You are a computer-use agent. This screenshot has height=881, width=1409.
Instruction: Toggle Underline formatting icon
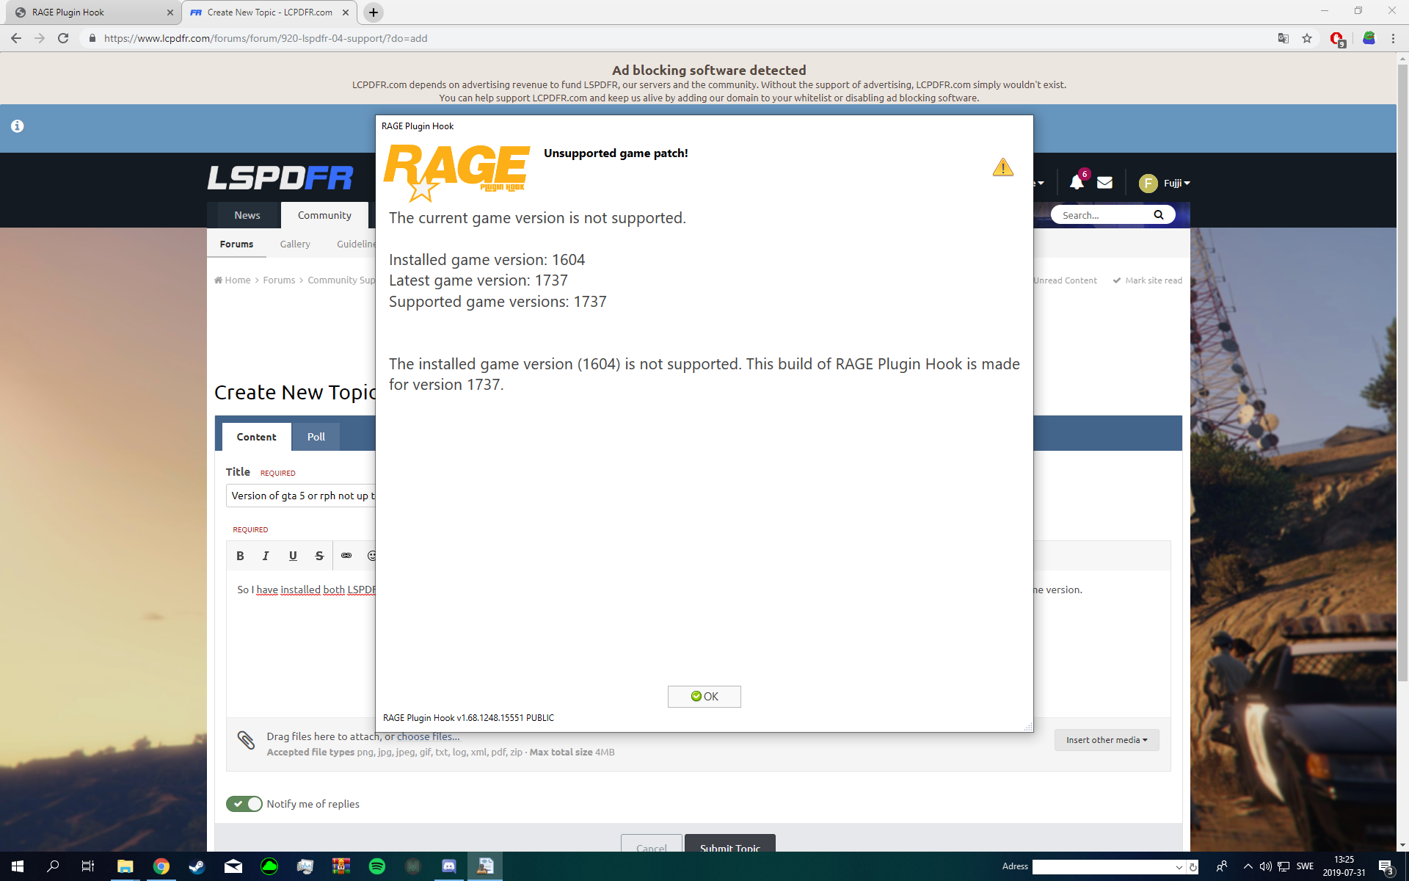point(293,556)
